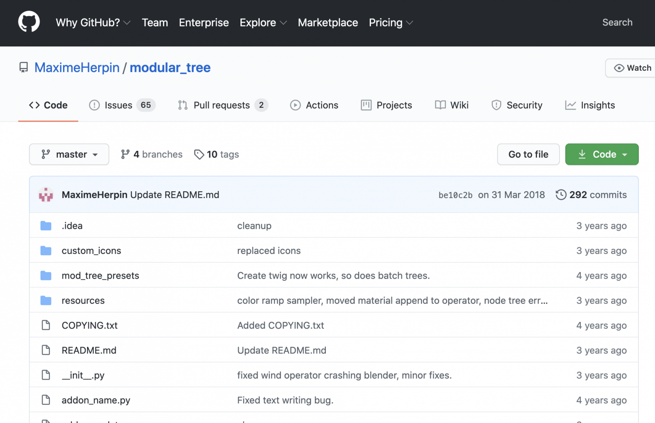Click the Search field in the header
This screenshot has height=423, width=655.
tap(617, 23)
